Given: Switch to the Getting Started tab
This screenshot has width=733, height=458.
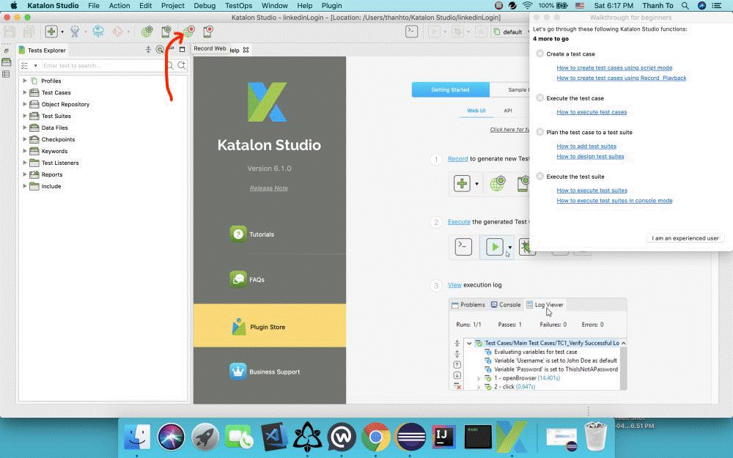Looking at the screenshot, I should coord(450,89).
